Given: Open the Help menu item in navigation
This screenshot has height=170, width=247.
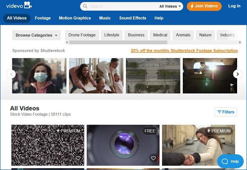Looking at the screenshot, I should (x=159, y=18).
